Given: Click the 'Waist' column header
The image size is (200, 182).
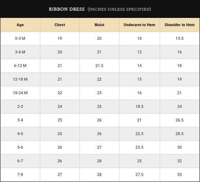Looking at the screenshot, I should pyautogui.click(x=99, y=25).
